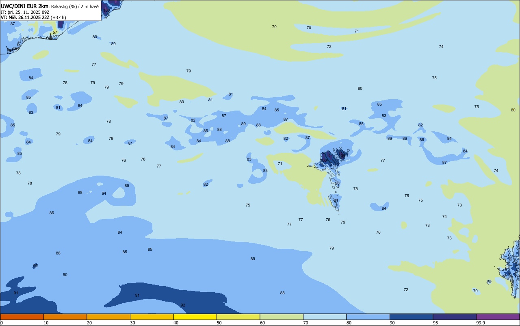Click the dark orange 0–10 legend swatch
This screenshot has height=326, width=520.
click(x=22, y=317)
